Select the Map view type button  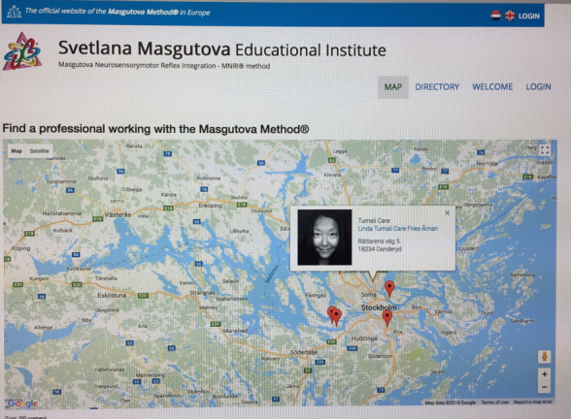click(17, 150)
